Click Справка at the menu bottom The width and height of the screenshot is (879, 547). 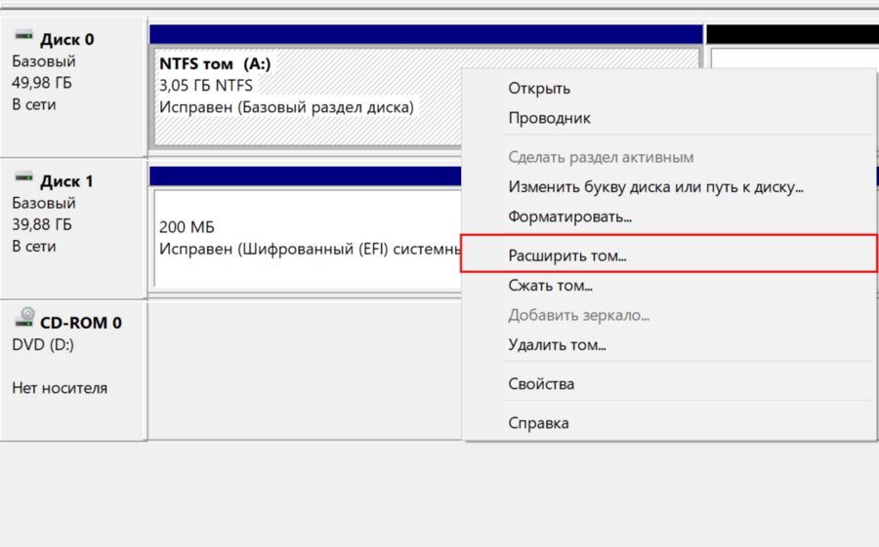click(x=538, y=423)
